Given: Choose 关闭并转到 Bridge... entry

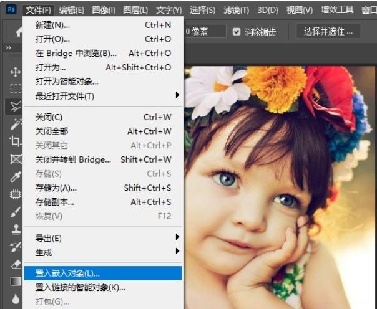Looking at the screenshot, I should [103, 159].
